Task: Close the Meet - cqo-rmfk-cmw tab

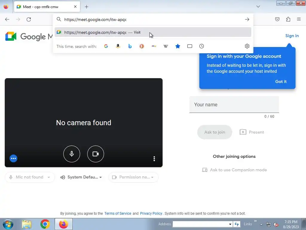Action: click(x=75, y=7)
